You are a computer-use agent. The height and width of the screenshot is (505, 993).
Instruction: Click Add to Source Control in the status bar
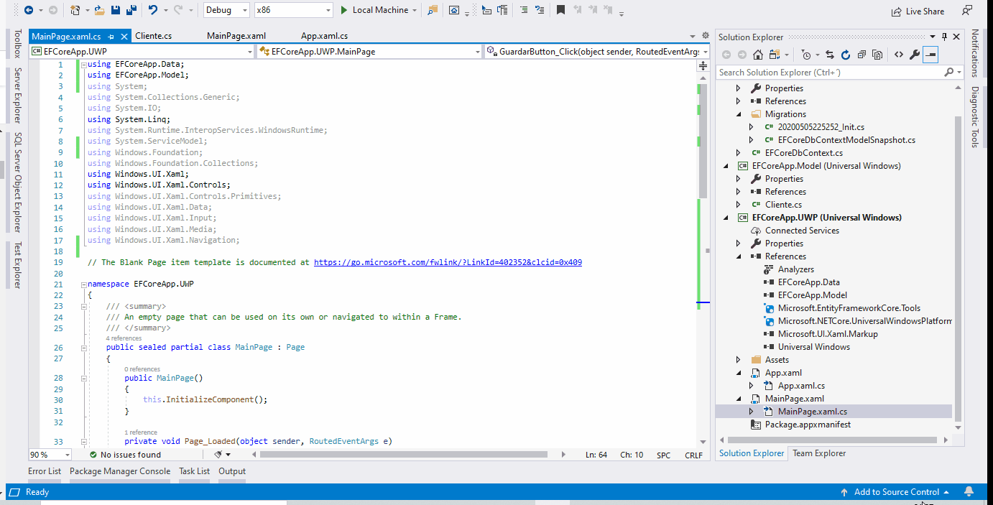(x=898, y=492)
